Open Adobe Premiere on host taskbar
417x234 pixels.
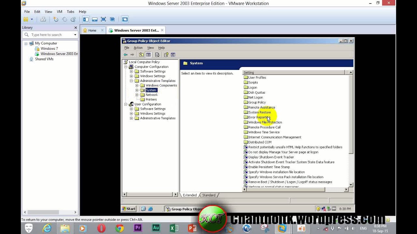click(138, 228)
